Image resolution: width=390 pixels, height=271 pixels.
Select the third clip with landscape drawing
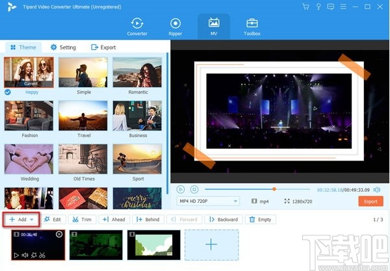point(154,245)
